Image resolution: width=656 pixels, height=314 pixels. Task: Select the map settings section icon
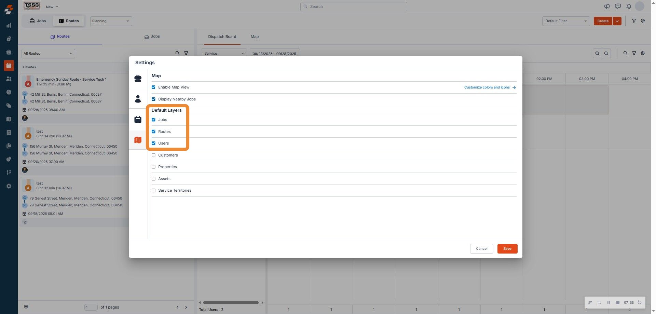pos(138,140)
